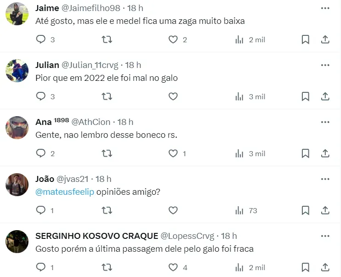Repost Jaime's tweet
Image resolution: width=341 pixels, height=277 pixels.
tap(107, 40)
